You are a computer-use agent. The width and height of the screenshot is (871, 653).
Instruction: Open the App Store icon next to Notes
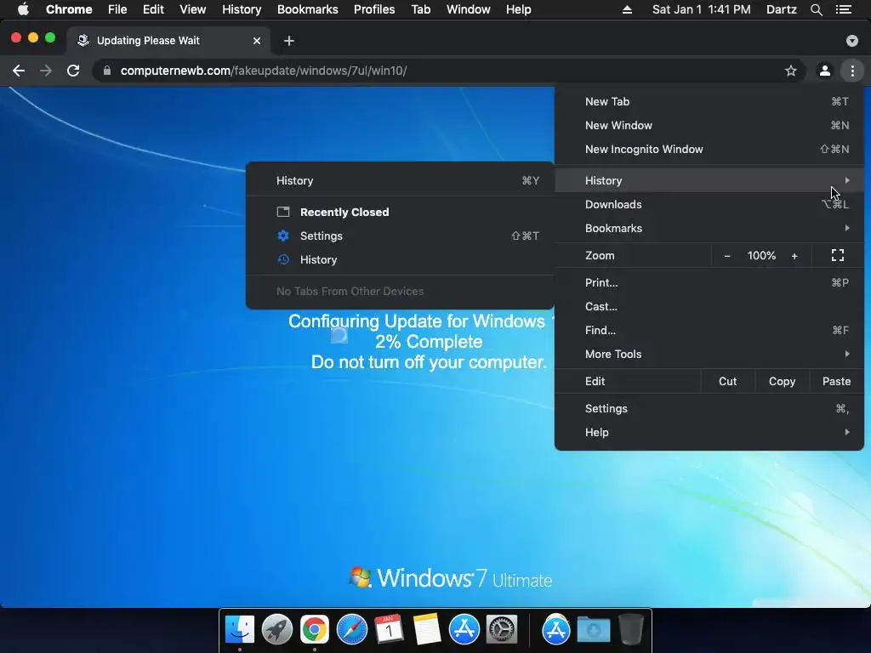tap(464, 630)
